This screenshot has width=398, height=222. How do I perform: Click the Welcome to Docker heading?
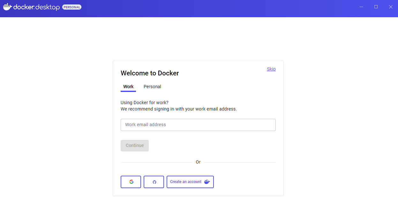(150, 73)
